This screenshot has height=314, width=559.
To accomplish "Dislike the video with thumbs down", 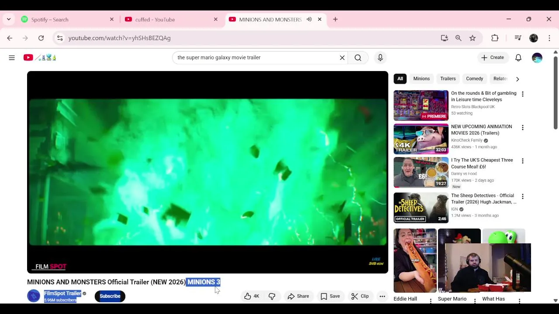I will pos(272,296).
